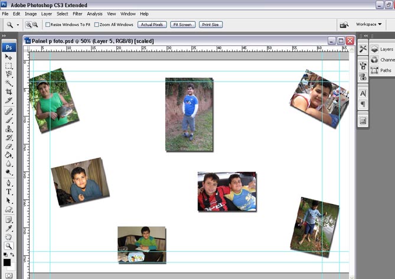The height and width of the screenshot is (279, 395).
Task: Toggle the Zoom All Windows checkbox
Action: click(96, 25)
